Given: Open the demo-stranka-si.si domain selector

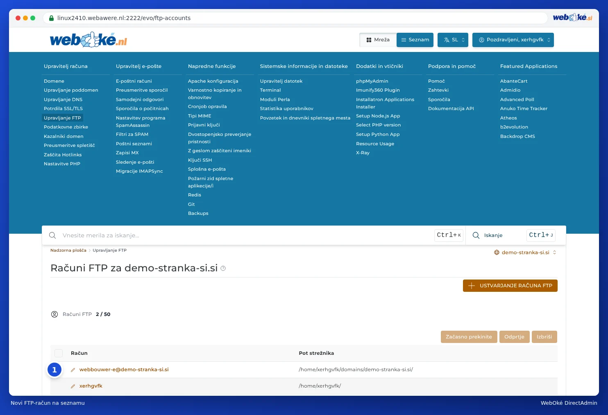Looking at the screenshot, I should 526,253.
